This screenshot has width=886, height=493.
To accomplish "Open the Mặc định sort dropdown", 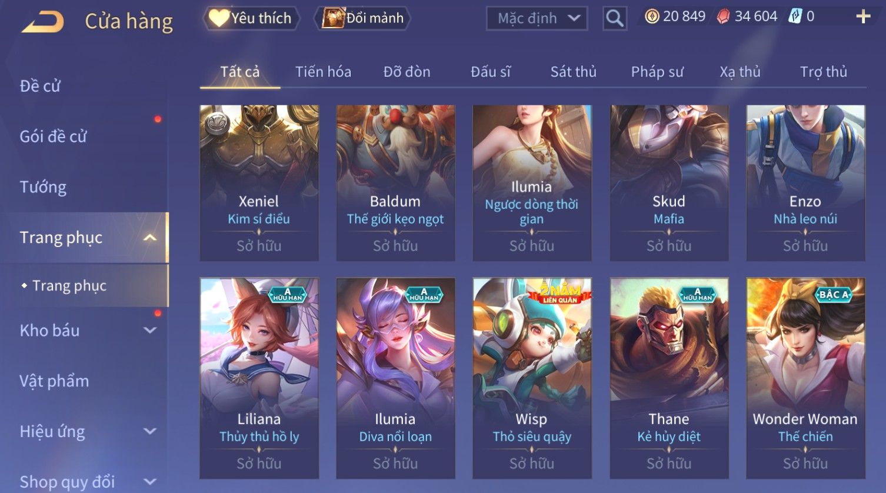I will click(x=537, y=19).
